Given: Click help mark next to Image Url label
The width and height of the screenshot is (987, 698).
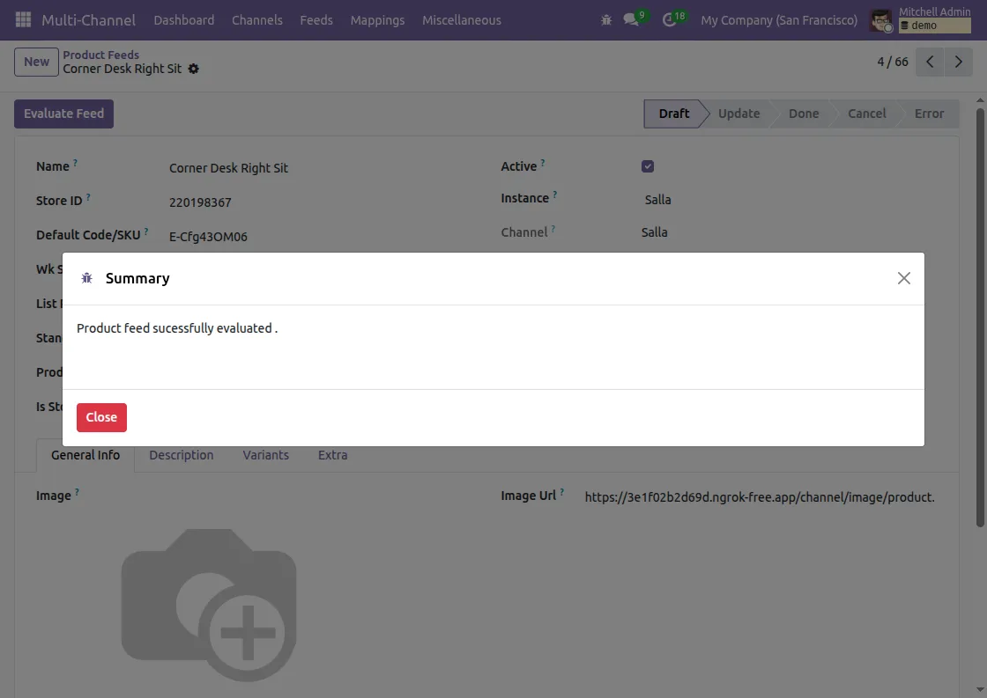Looking at the screenshot, I should pyautogui.click(x=562, y=492).
